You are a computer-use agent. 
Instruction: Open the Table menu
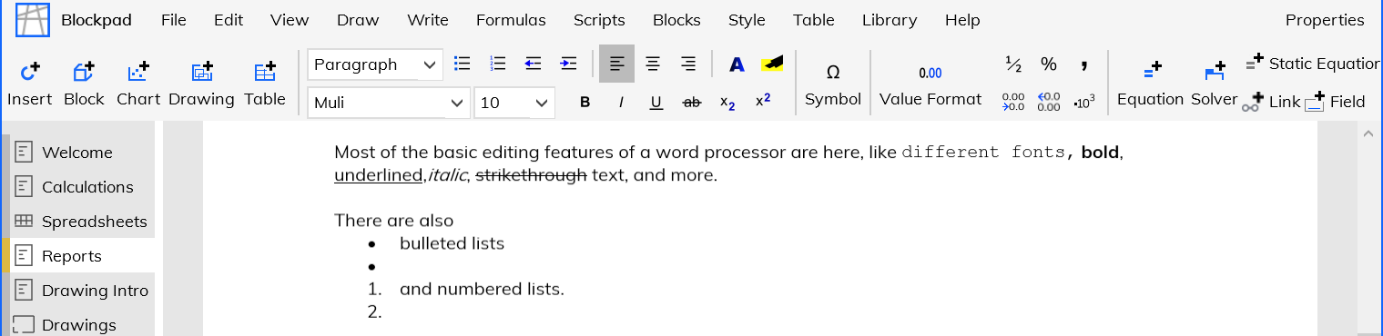click(814, 20)
